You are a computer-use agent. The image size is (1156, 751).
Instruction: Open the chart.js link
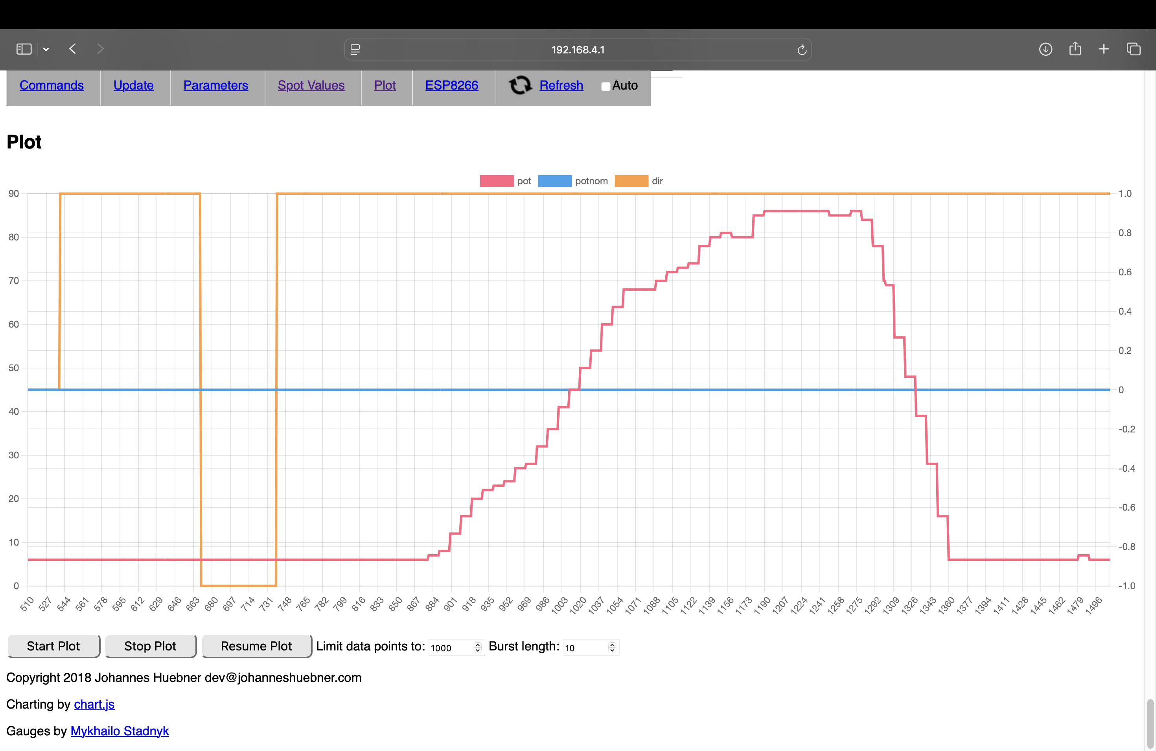[94, 704]
